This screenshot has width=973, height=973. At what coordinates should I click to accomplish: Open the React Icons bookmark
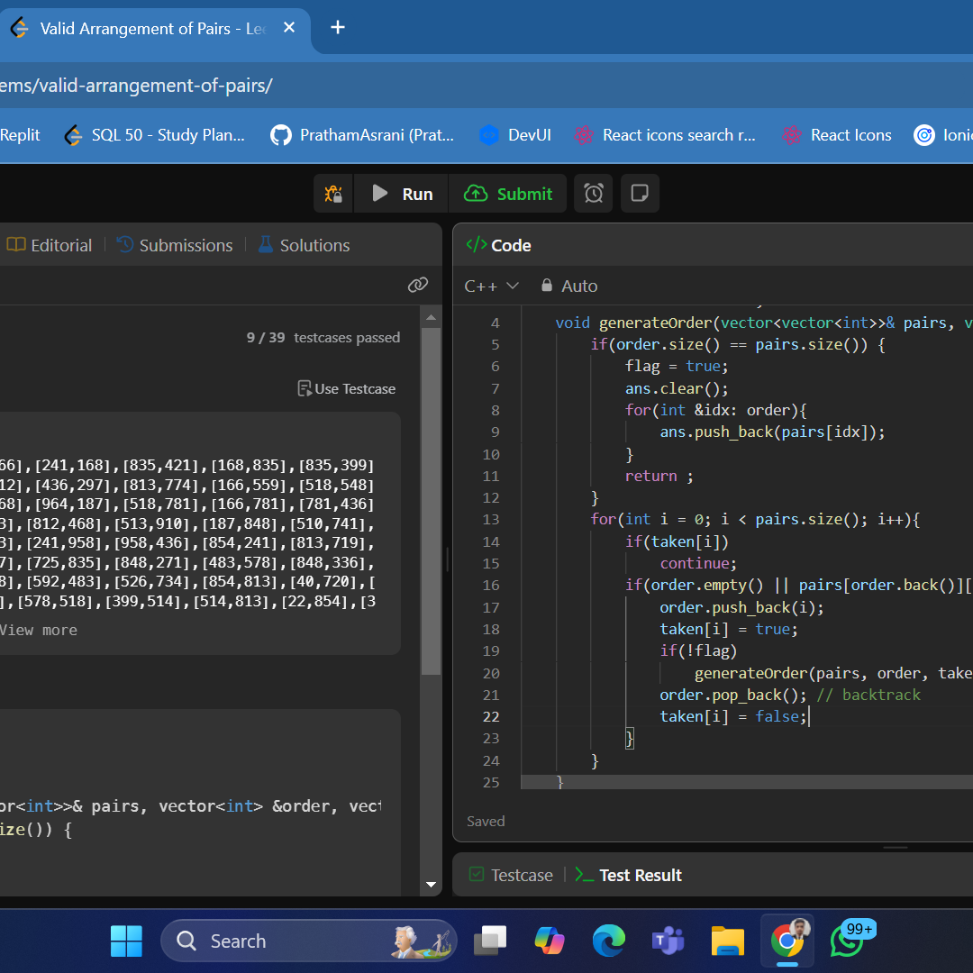tap(837, 135)
